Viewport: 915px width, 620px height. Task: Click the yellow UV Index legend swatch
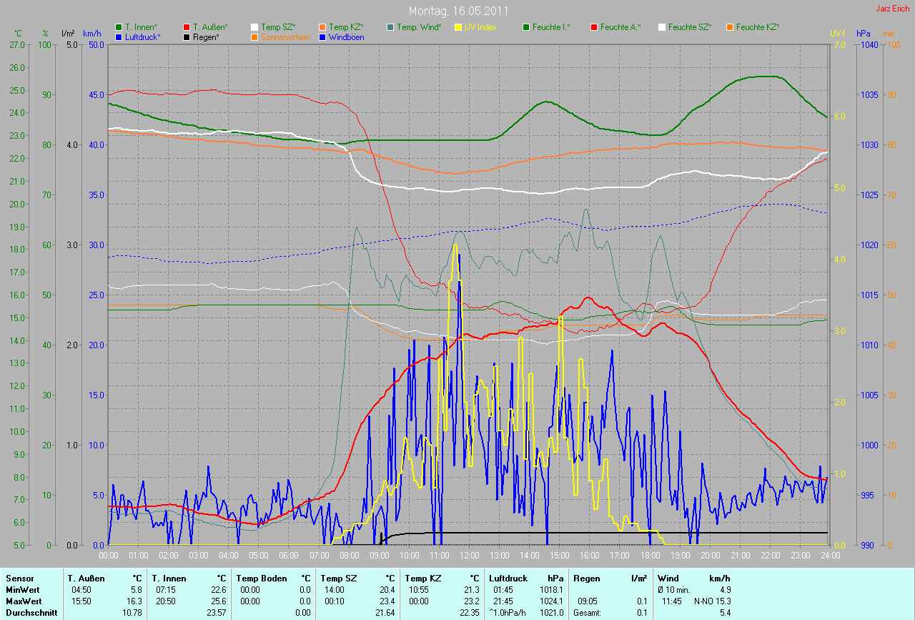pyautogui.click(x=458, y=27)
